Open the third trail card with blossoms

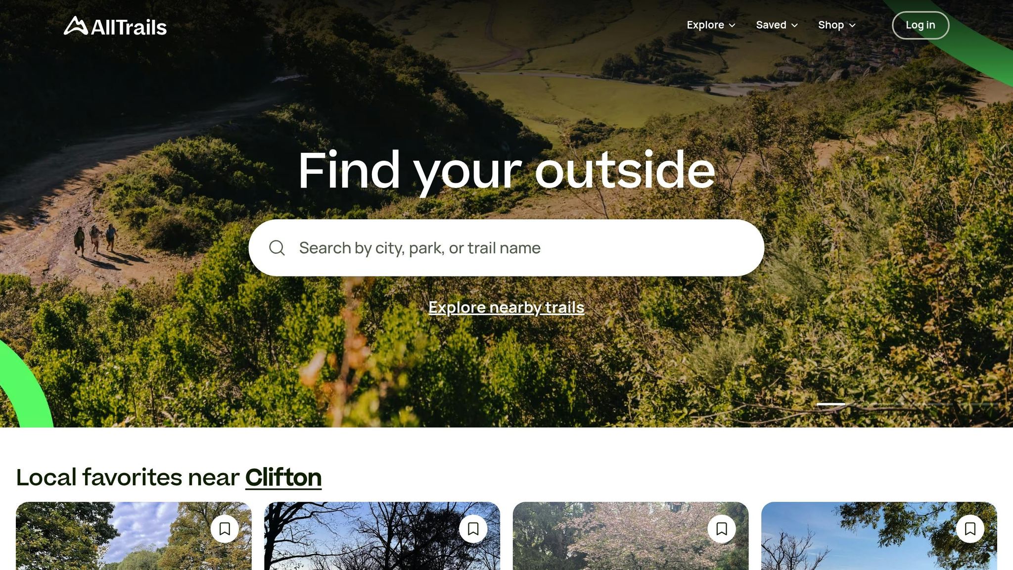coord(631,536)
